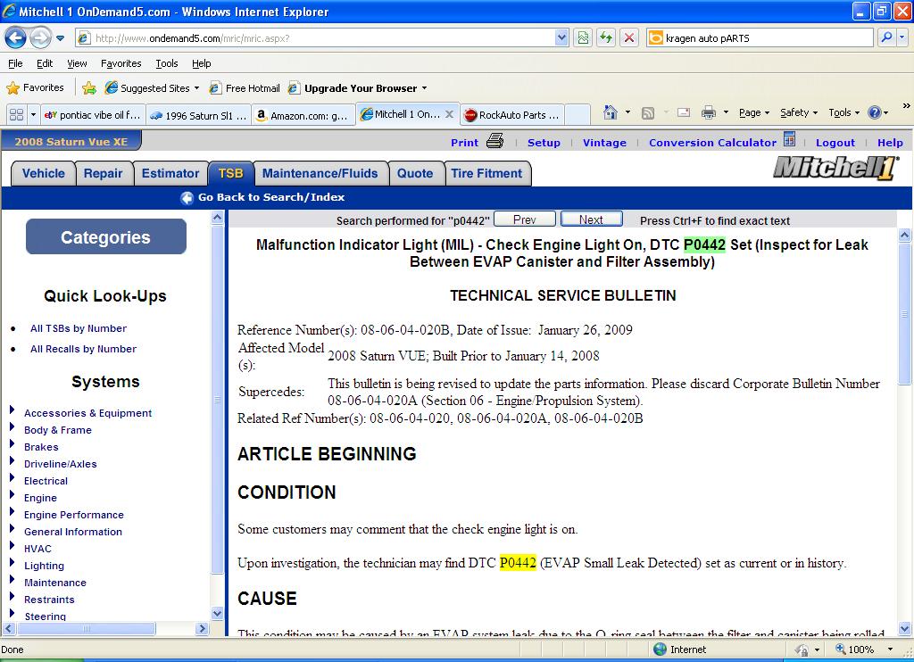Open the search provider dropdown arrow
Viewport: 914px width, 662px height.
coord(902,37)
